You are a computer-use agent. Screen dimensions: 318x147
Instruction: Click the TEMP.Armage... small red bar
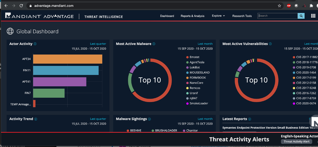34,103
